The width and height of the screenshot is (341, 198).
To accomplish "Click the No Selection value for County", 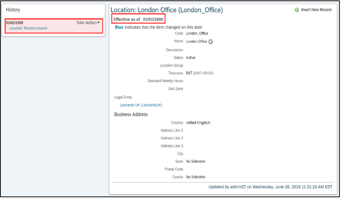I will (x=196, y=177).
